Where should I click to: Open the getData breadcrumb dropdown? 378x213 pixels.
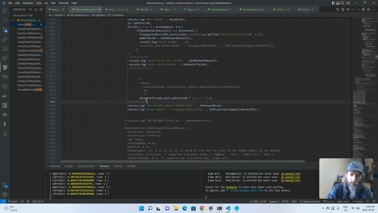[x=99, y=15]
